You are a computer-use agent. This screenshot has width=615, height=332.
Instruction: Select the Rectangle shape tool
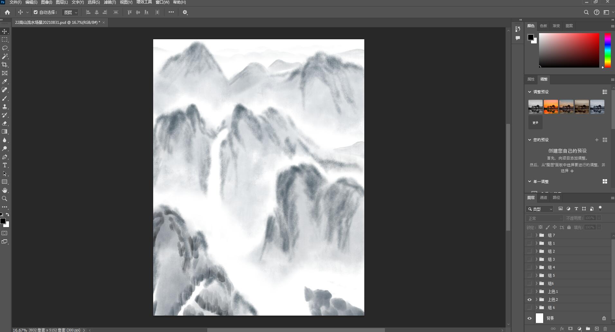(x=5, y=182)
